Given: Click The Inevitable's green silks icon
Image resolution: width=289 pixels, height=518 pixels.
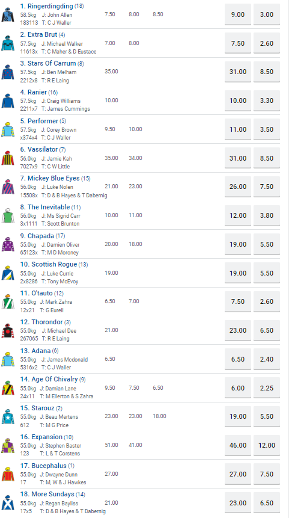Looking at the screenshot, I should pos(8,216).
